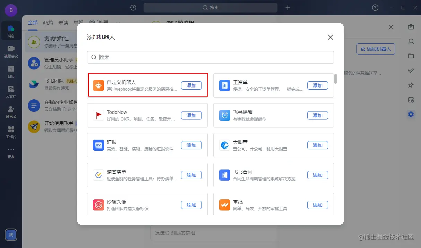This screenshot has height=248, width=421.
Task: Open the 在我的企业如何 docs assistant chat
Action: click(52, 106)
